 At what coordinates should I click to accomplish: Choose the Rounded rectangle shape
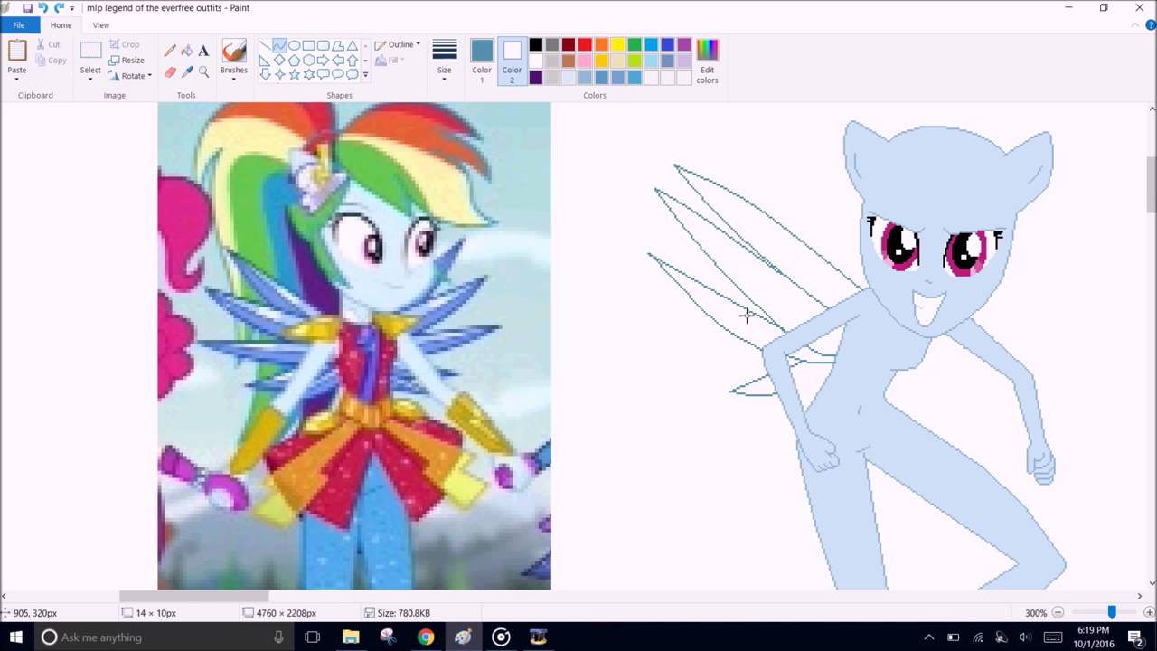[x=323, y=45]
